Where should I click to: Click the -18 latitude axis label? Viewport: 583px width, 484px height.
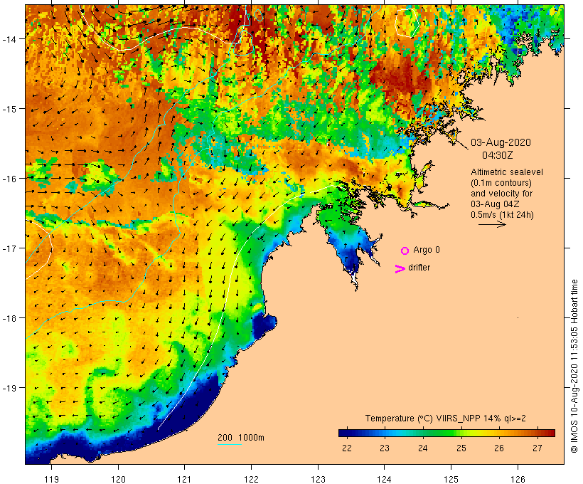9,318
